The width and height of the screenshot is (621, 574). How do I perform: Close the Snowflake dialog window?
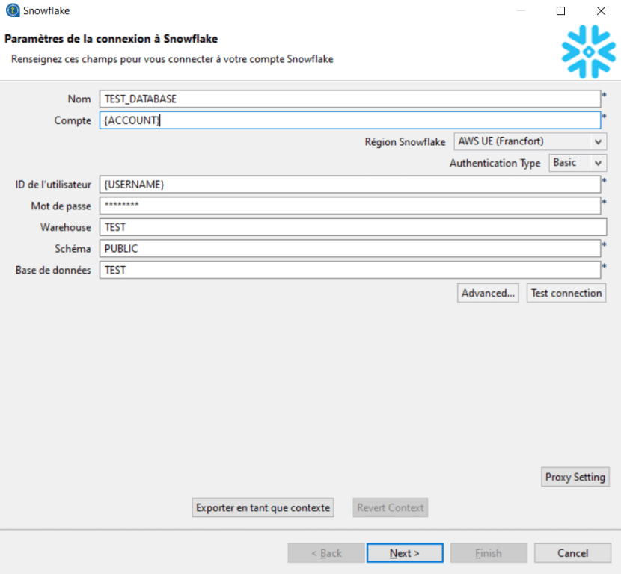(x=601, y=10)
